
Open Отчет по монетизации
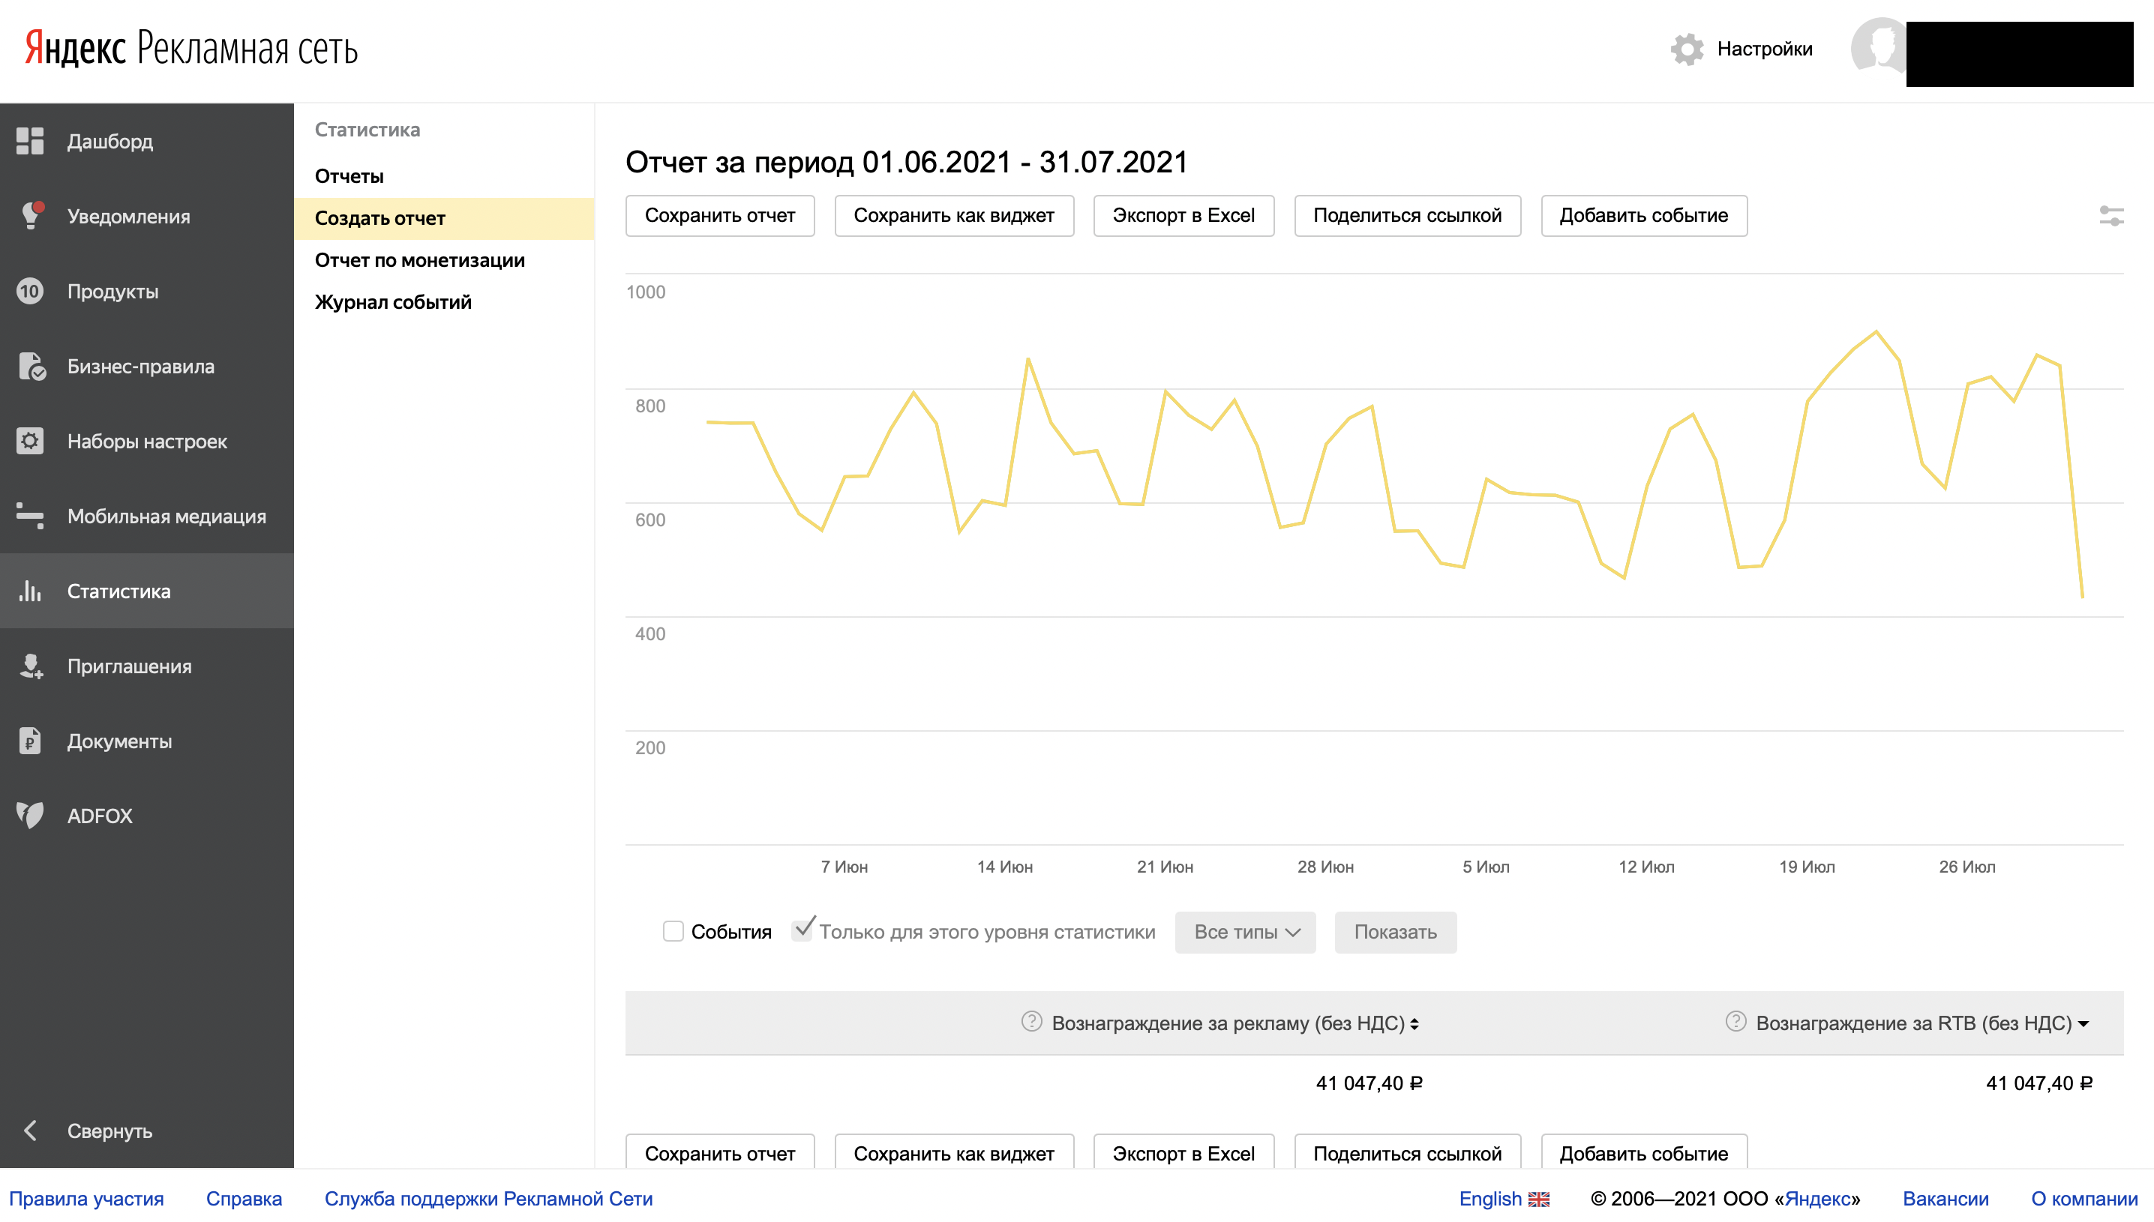click(420, 260)
